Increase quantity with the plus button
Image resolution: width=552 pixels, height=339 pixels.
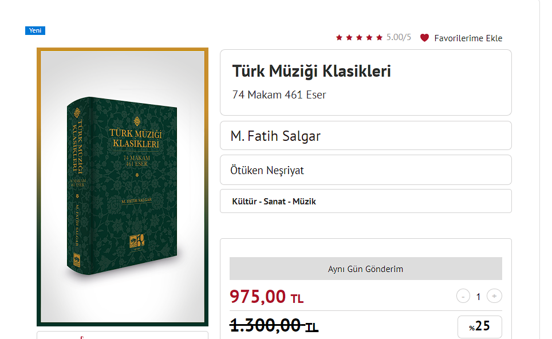pos(494,297)
